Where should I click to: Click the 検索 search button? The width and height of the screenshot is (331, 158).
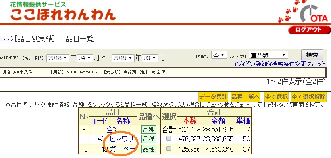point(312,55)
